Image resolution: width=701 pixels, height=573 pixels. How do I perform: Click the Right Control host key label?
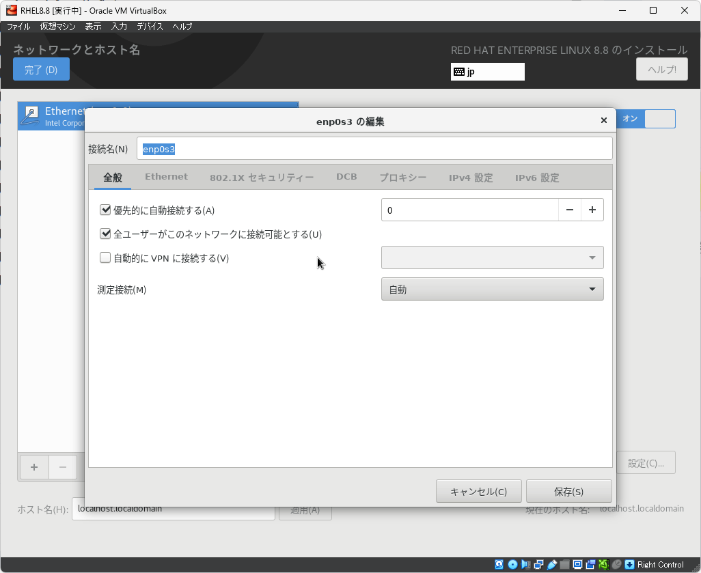pyautogui.click(x=660, y=565)
